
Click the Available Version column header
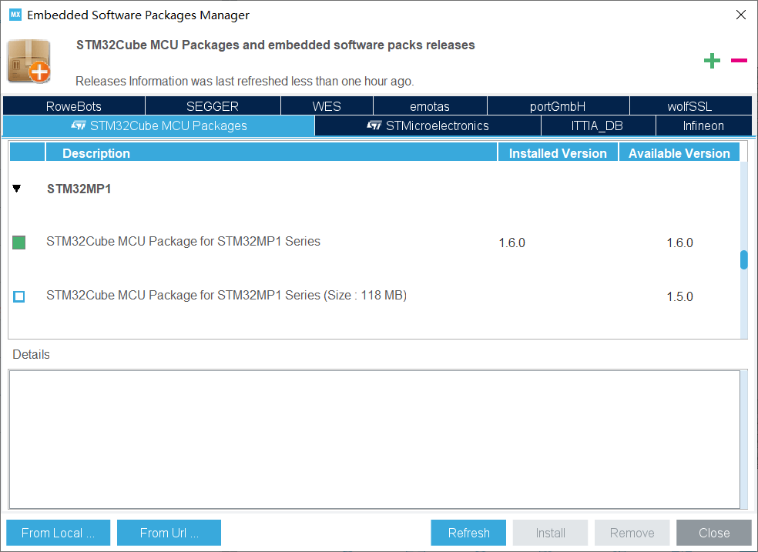(x=679, y=152)
